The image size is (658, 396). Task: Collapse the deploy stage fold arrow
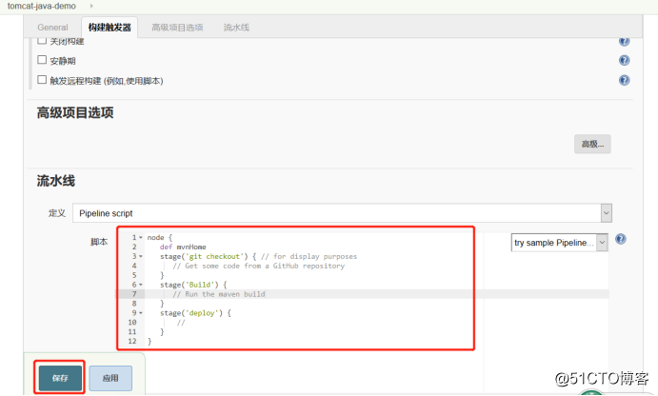click(141, 313)
